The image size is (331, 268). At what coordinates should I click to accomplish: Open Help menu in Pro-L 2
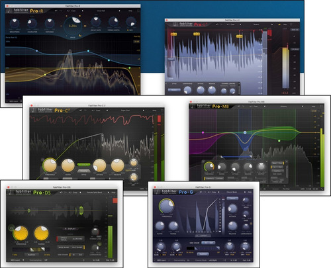pos(285,24)
